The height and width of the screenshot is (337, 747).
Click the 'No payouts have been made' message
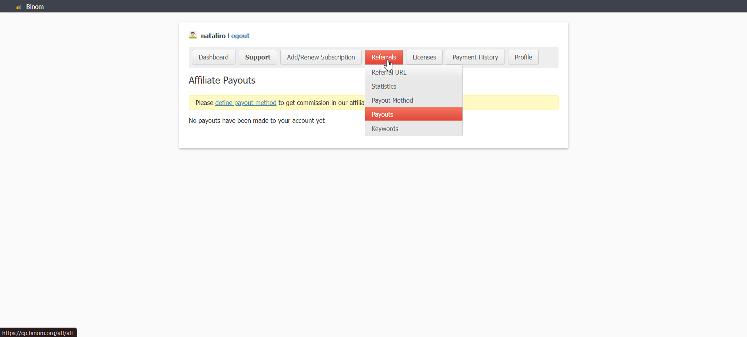tap(257, 120)
